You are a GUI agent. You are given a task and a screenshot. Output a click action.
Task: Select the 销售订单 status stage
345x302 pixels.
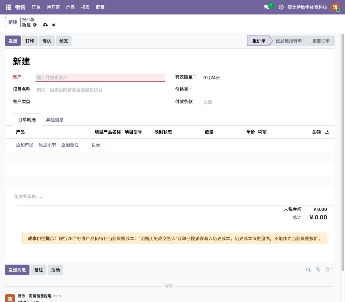click(x=321, y=41)
